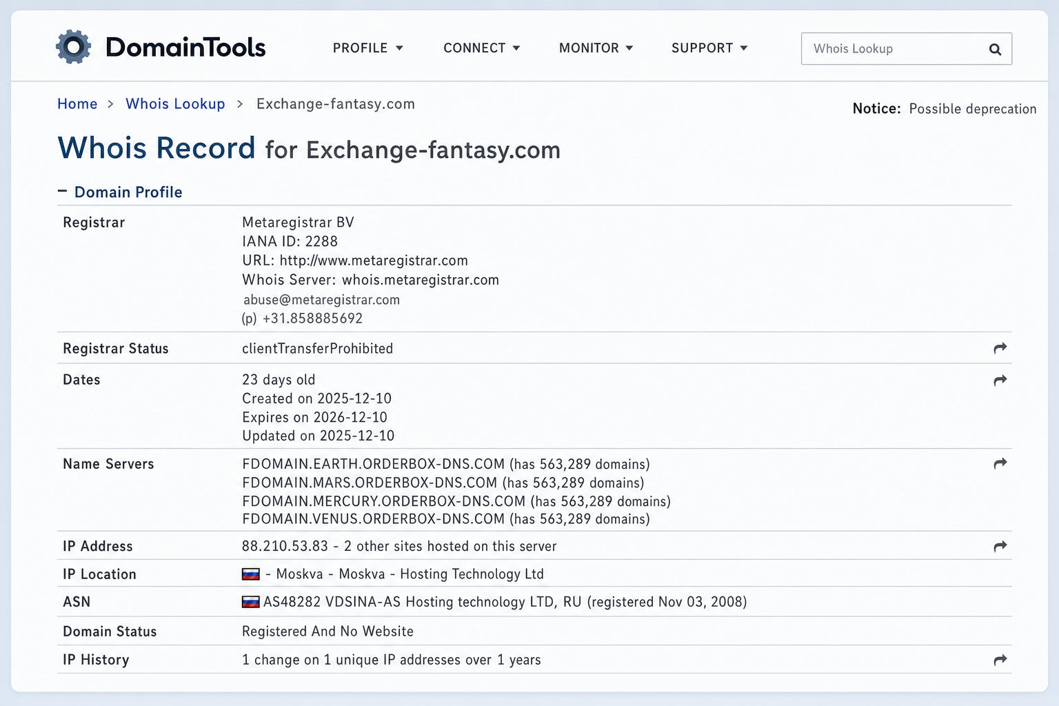The image size is (1059, 706).
Task: Click share arrow in IP History row
Action: tap(1000, 660)
